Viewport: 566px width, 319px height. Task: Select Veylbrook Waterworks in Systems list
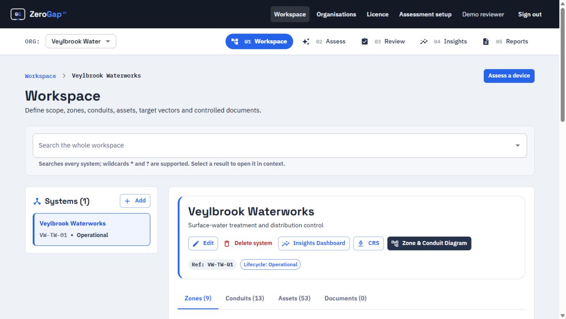[x=92, y=229]
